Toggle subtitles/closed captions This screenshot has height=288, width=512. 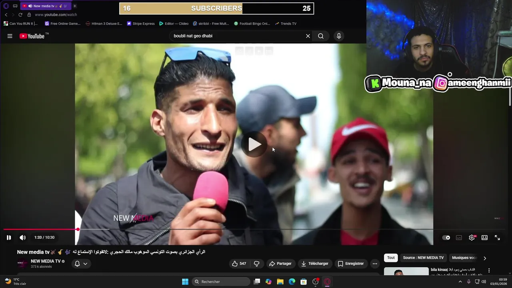[459, 238]
